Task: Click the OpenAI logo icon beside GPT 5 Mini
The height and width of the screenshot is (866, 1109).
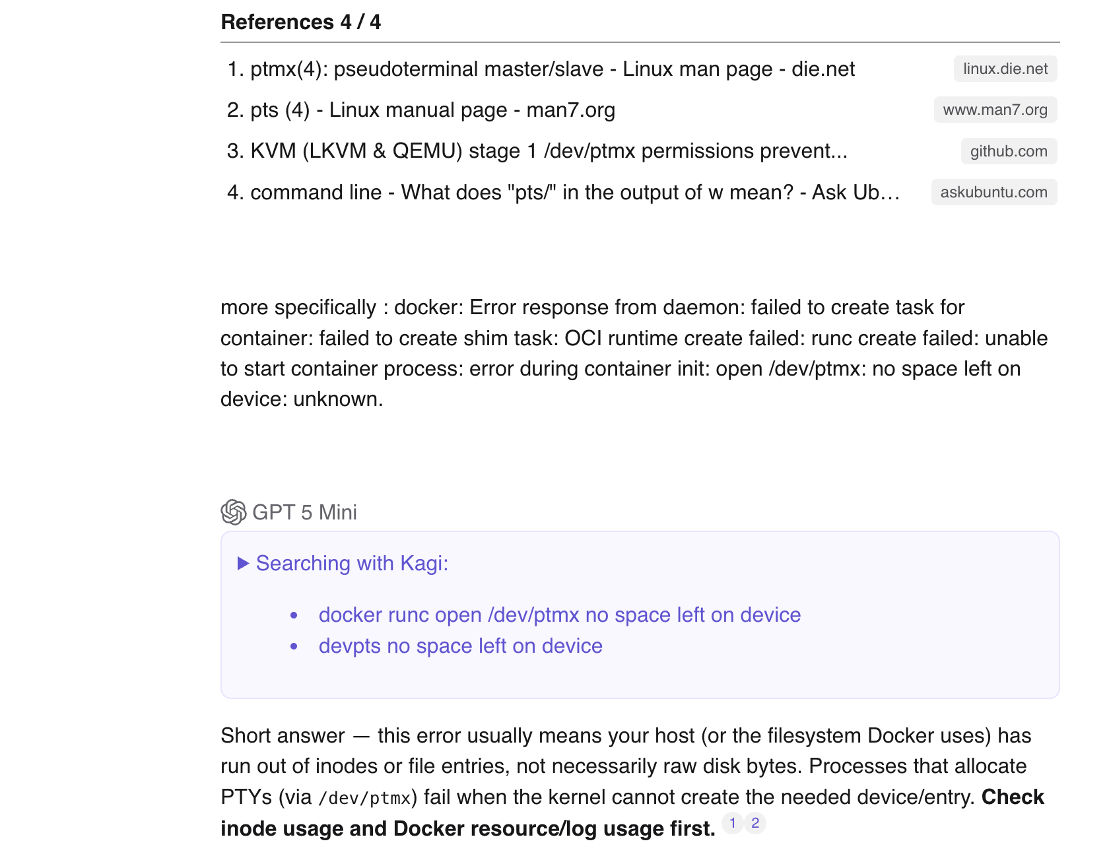Action: click(233, 512)
